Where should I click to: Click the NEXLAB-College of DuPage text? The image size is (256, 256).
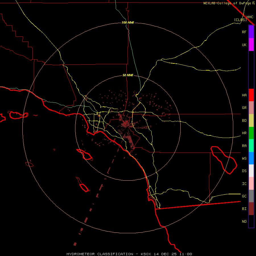pyautogui.click(x=227, y=3)
